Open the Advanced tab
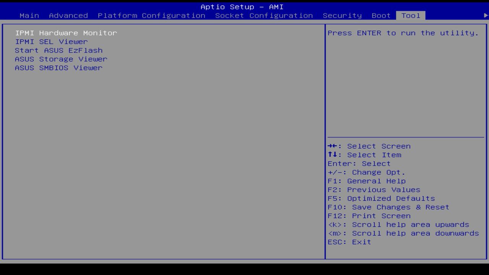The image size is (489, 275). click(x=68, y=16)
